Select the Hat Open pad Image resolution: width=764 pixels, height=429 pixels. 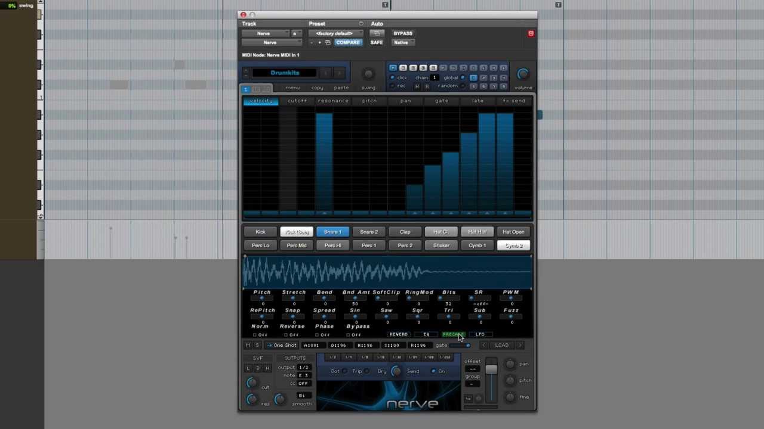coord(513,232)
